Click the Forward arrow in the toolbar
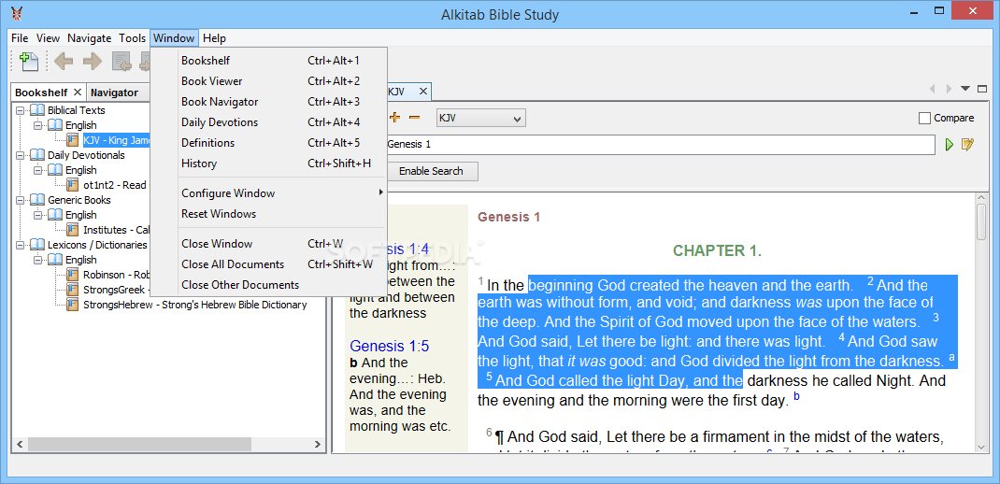Viewport: 1000px width, 484px height. [92, 62]
